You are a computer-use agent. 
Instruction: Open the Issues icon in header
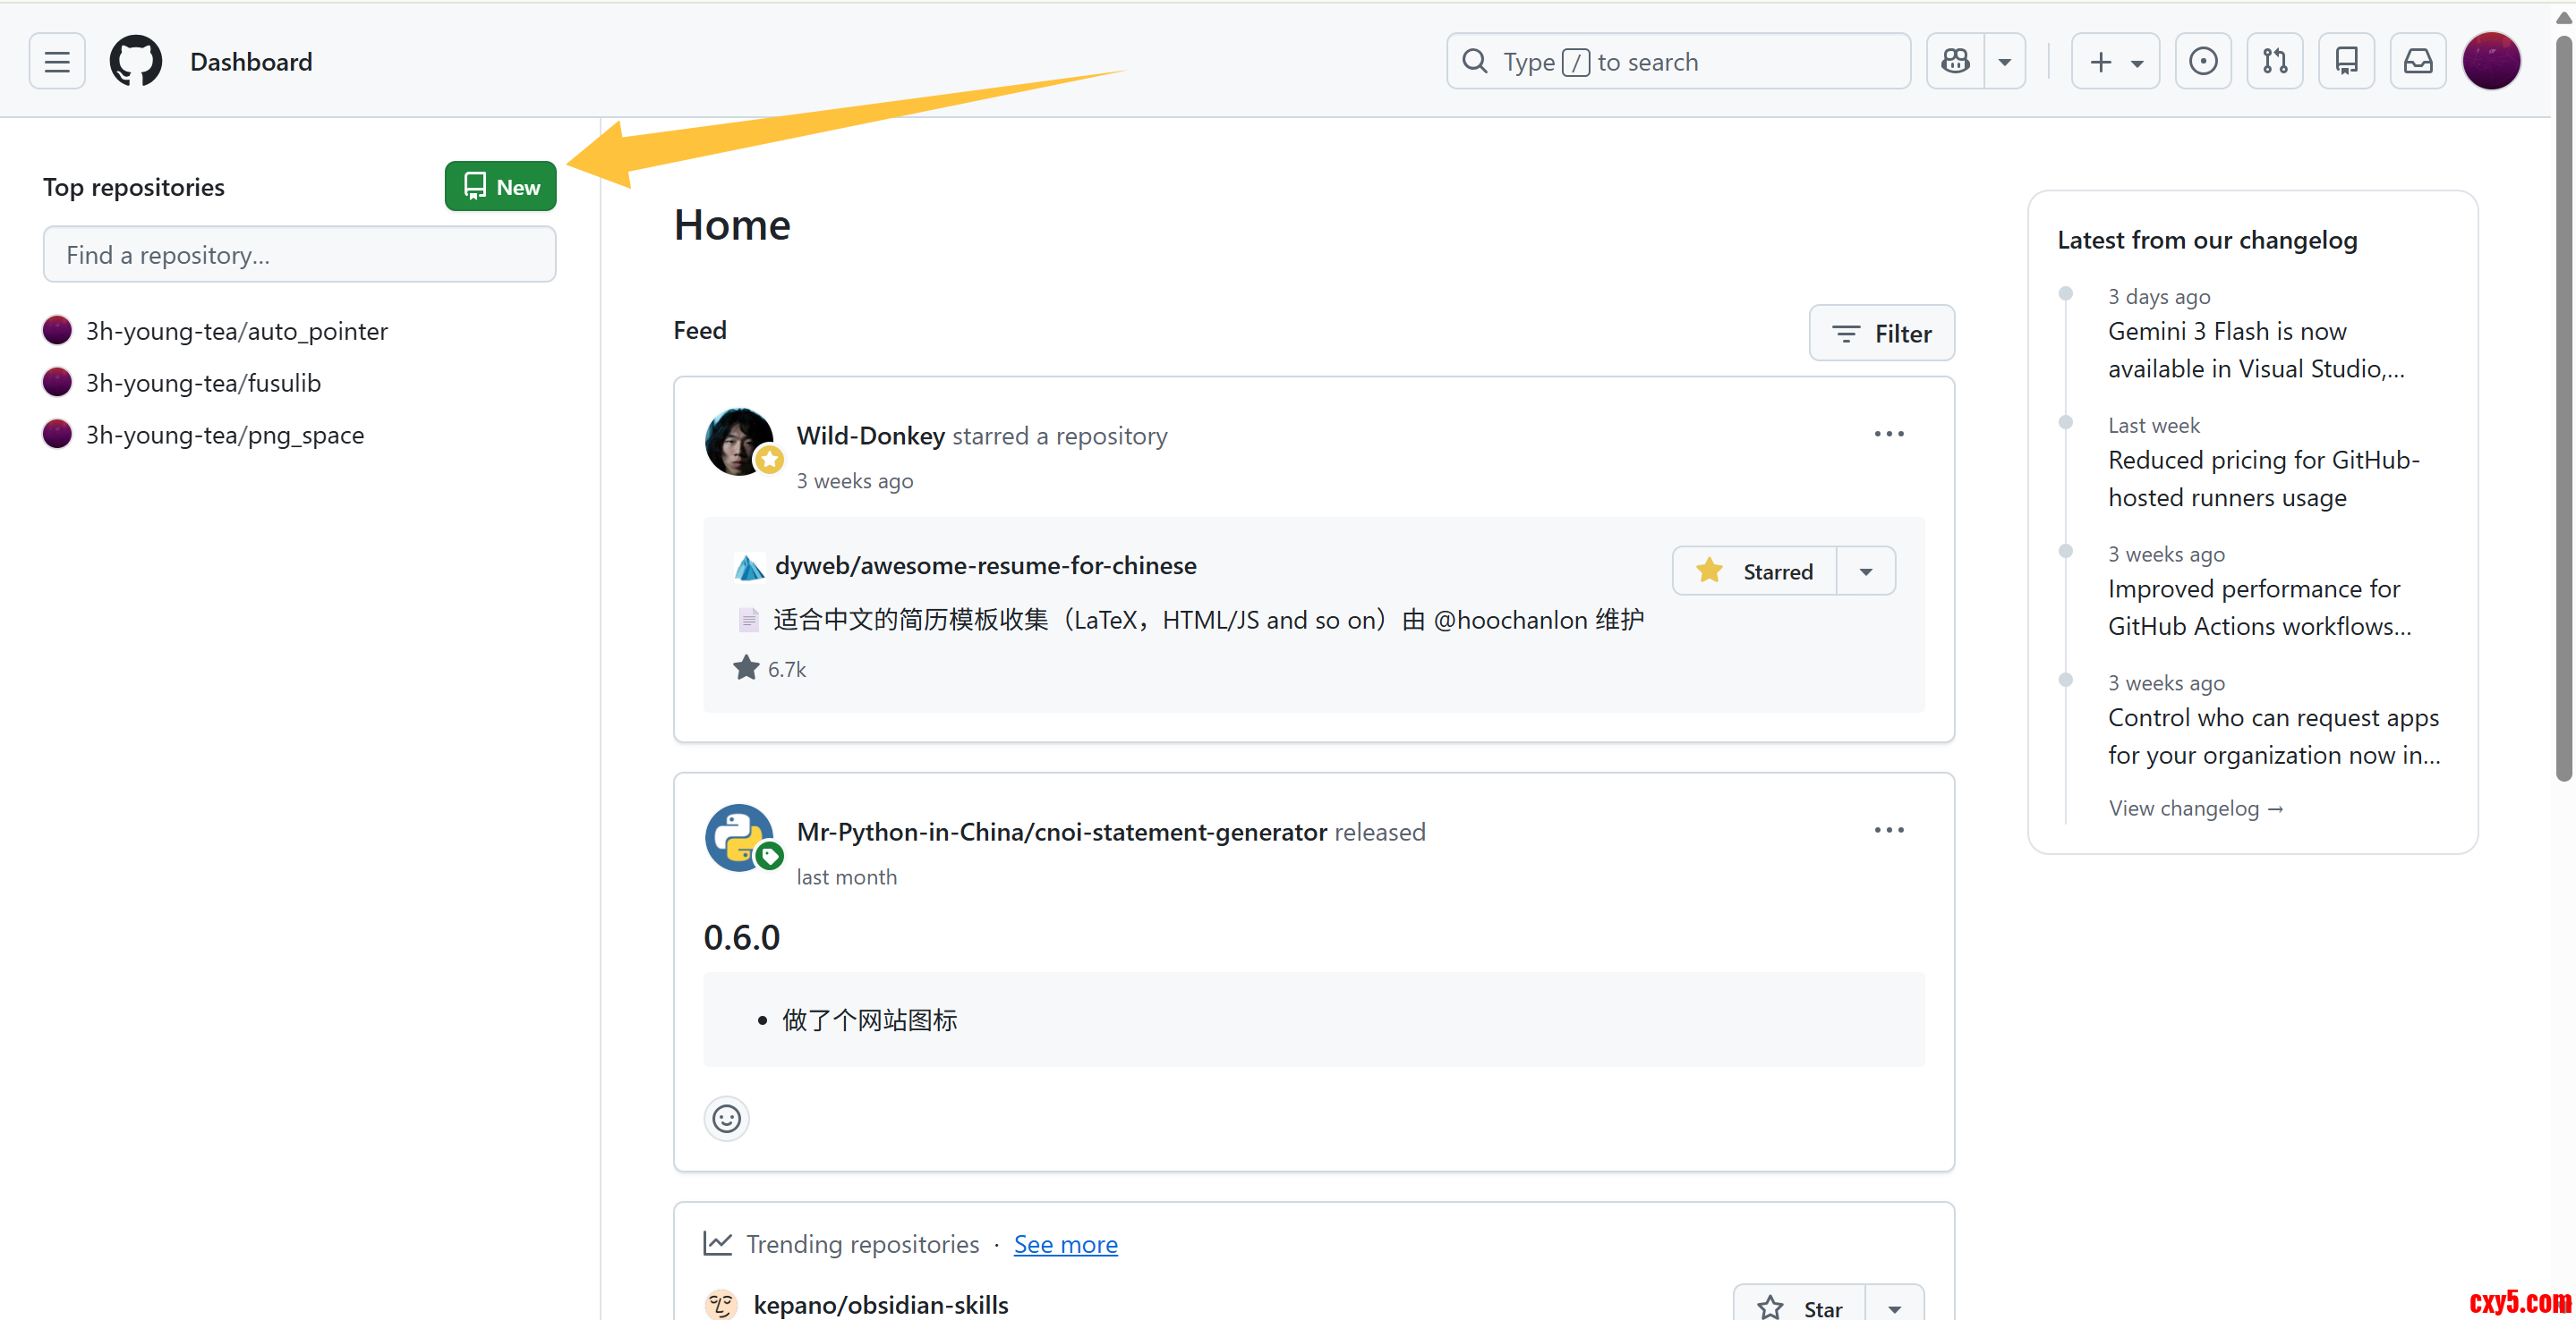click(x=2202, y=62)
